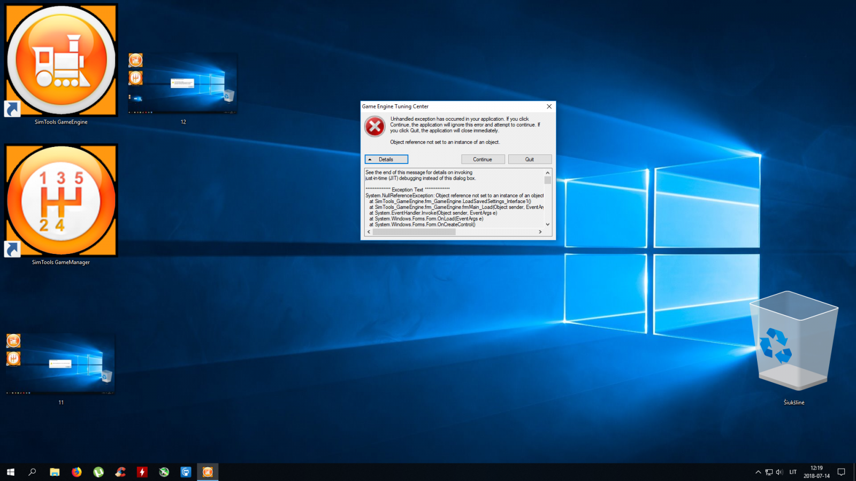
Task: Click the 'System.EventHandler.Invoke' stack trace line
Action: [x=433, y=213]
